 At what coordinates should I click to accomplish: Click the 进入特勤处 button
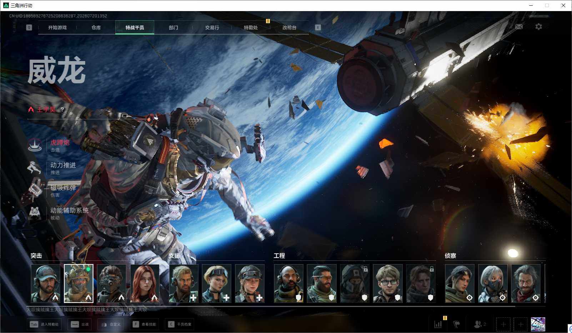44,324
